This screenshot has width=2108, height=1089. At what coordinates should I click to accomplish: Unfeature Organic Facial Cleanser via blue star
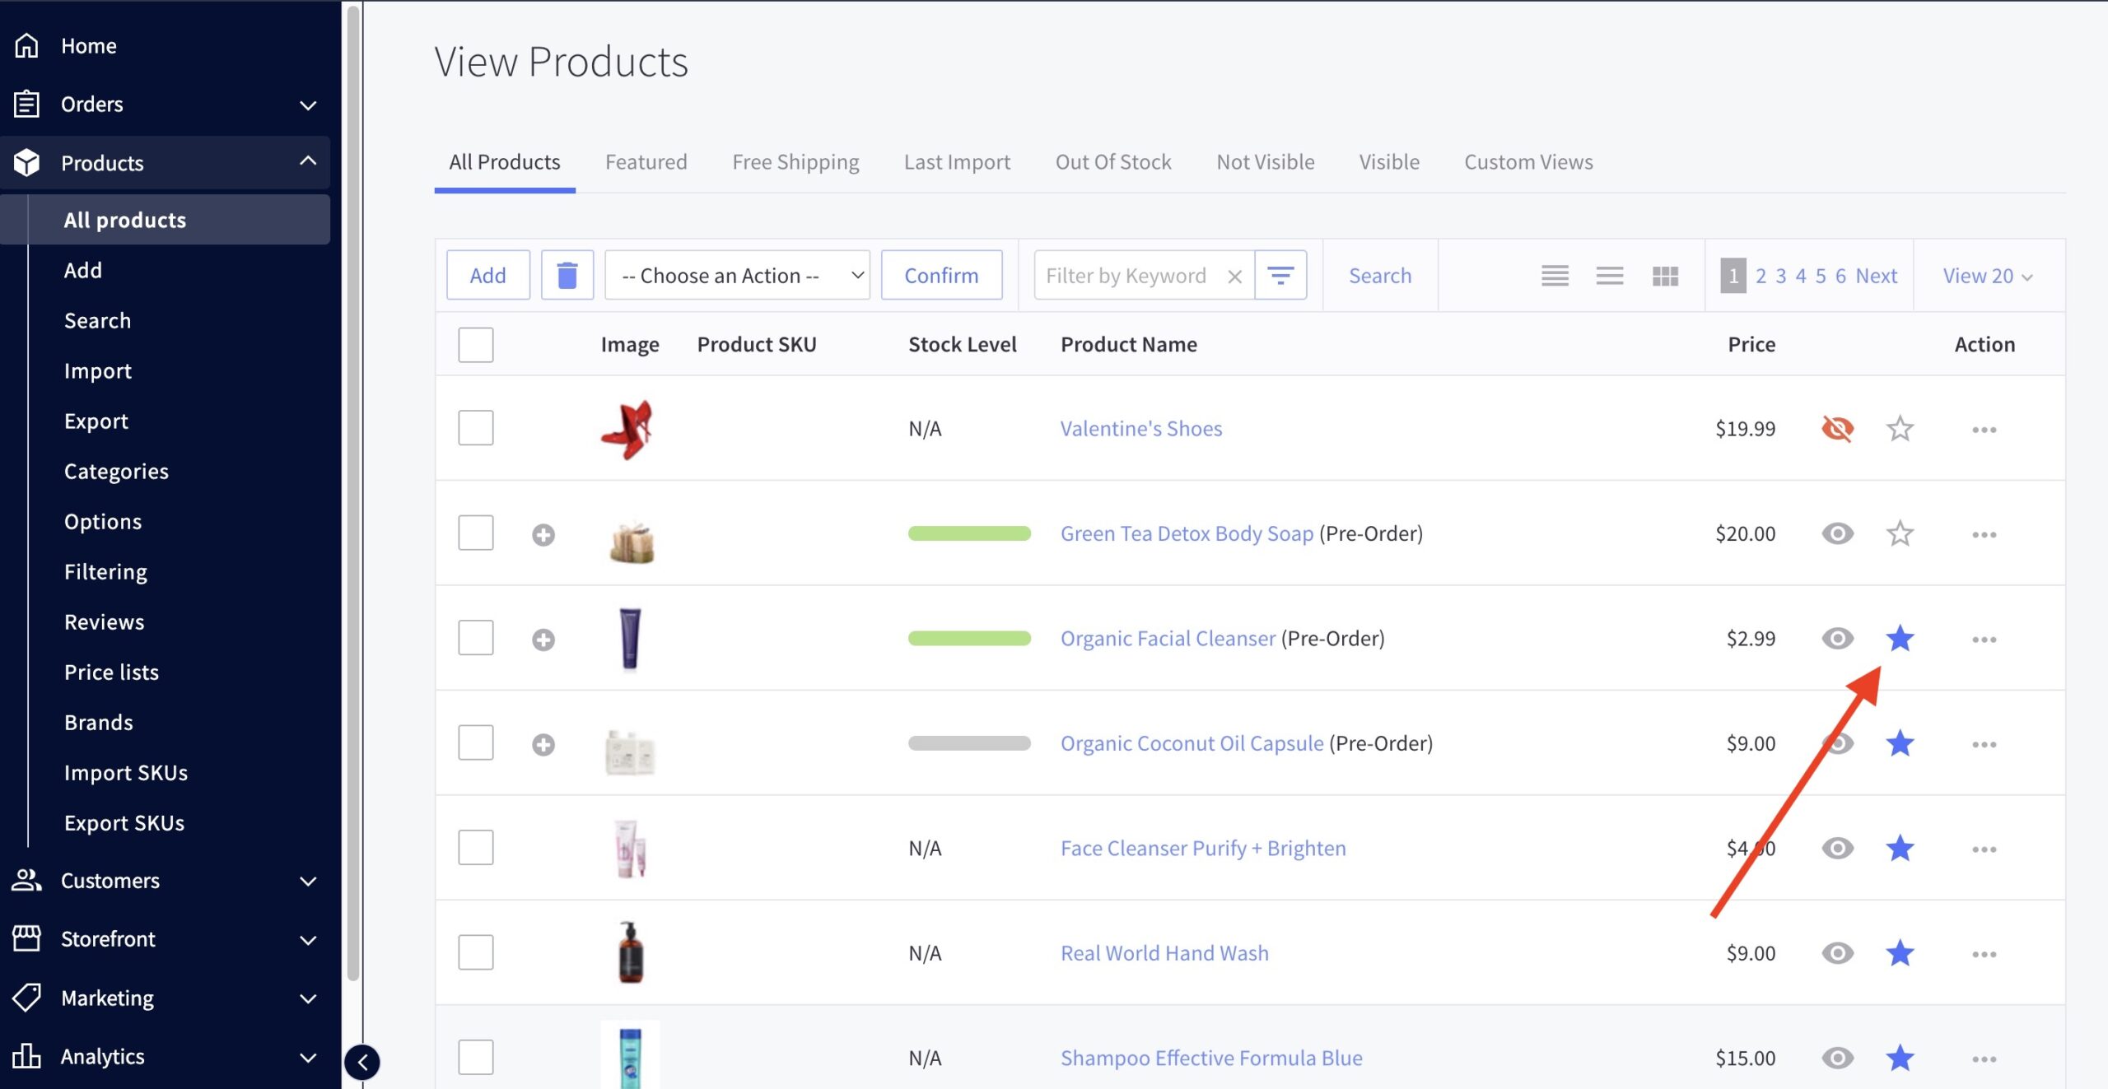[1899, 639]
